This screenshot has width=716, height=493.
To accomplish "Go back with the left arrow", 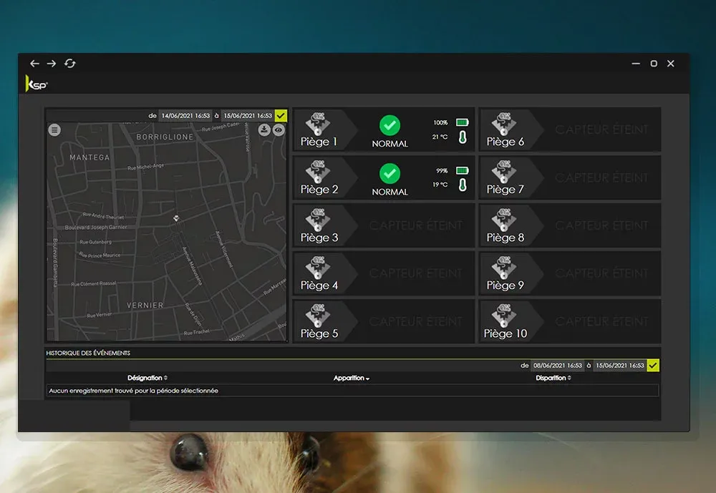I will click(x=34, y=64).
